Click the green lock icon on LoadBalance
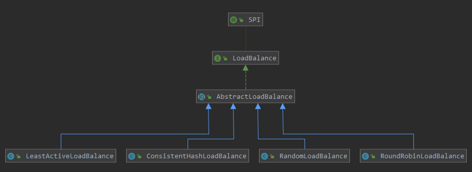Viewport: 472px width, 172px height. click(x=225, y=58)
